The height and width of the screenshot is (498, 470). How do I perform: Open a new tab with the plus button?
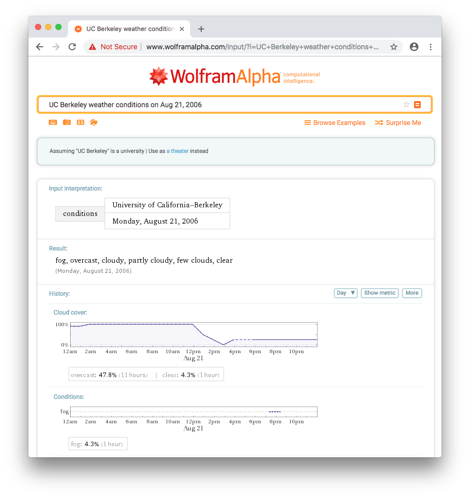pos(201,29)
